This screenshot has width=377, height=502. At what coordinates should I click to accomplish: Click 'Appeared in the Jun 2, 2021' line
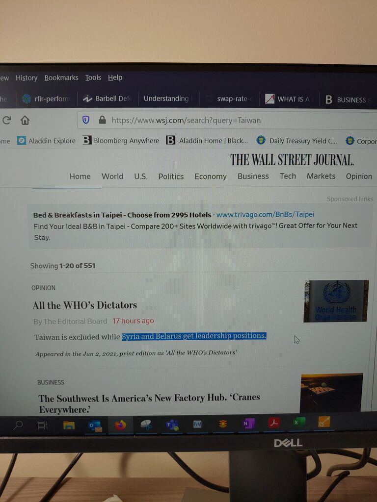pyautogui.click(x=136, y=353)
